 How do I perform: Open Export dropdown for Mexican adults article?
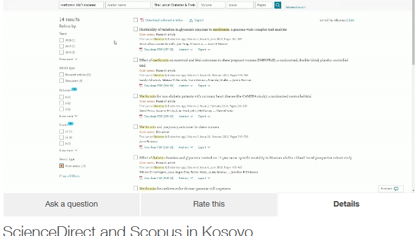(204, 178)
